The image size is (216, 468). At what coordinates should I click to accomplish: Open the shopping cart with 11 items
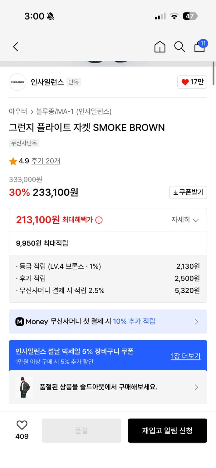[199, 47]
